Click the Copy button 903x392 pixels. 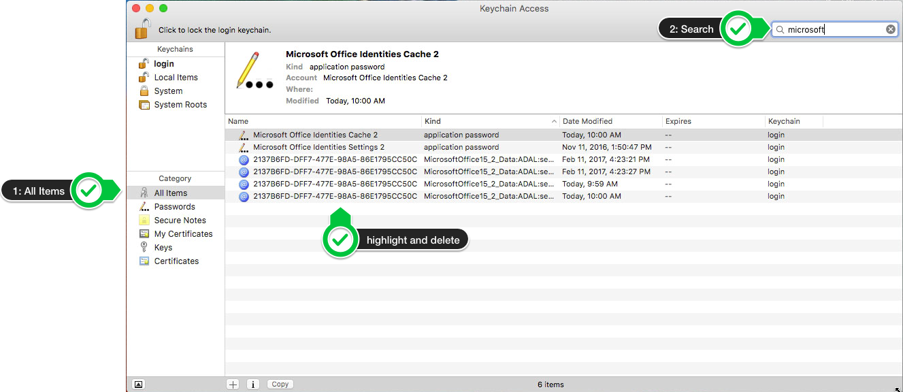click(280, 385)
